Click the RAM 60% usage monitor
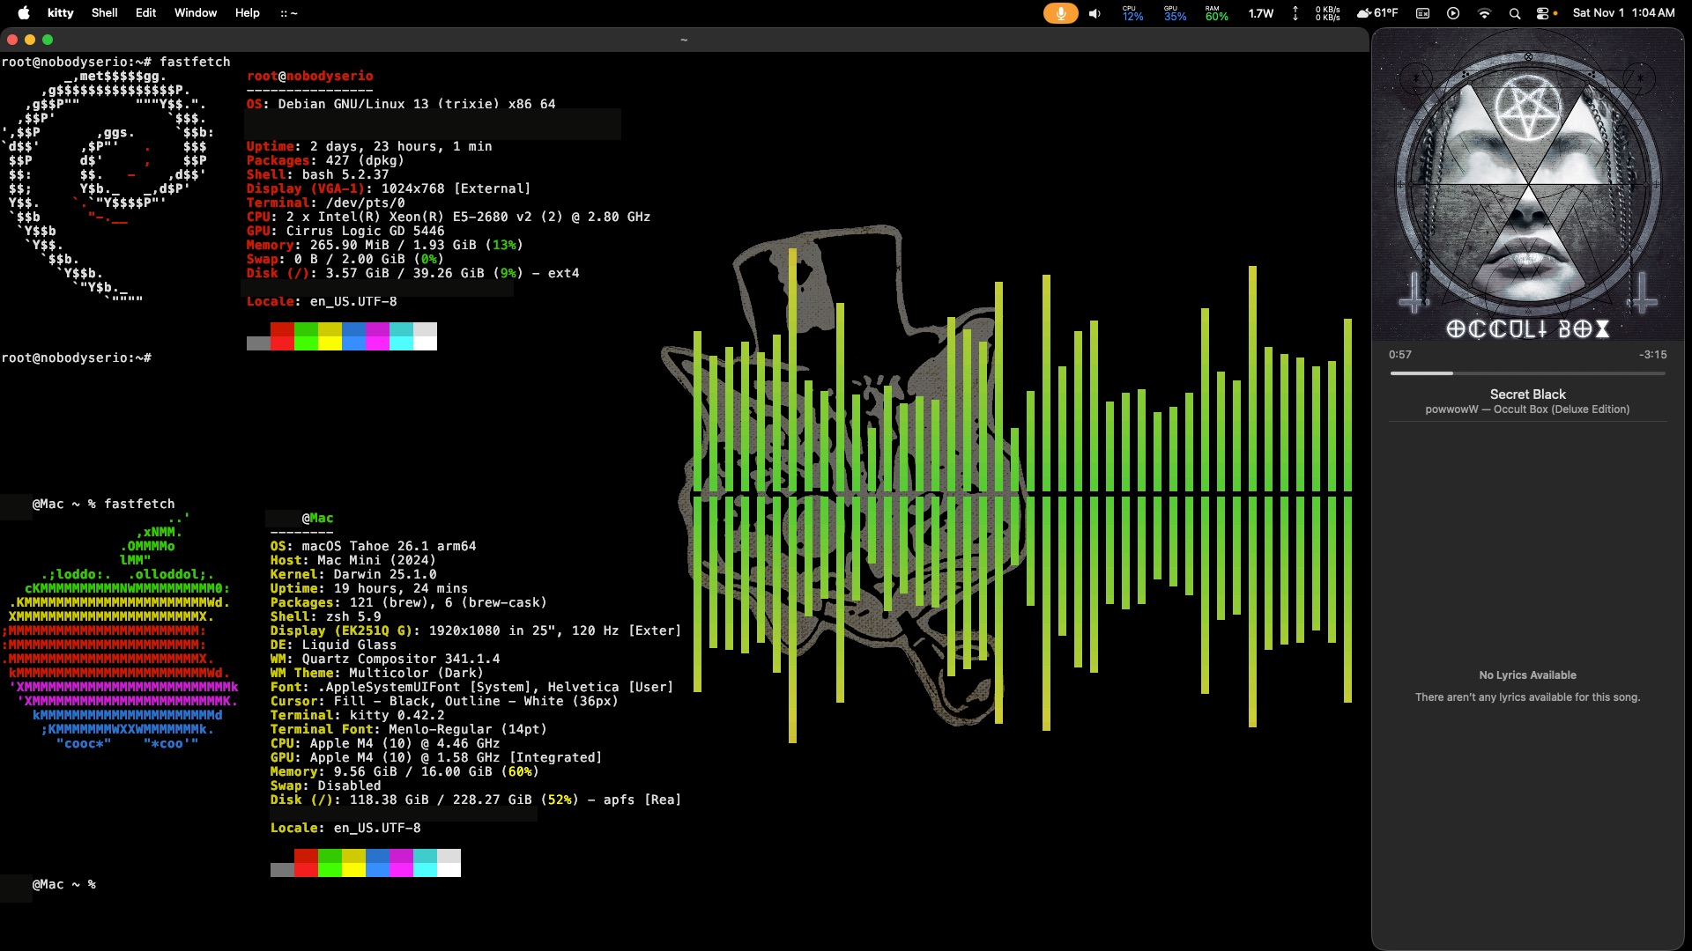Image resolution: width=1692 pixels, height=951 pixels. 1216,13
